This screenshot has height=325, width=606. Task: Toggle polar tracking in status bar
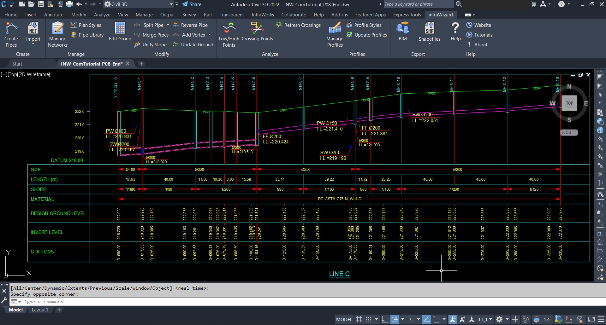click(x=395, y=319)
